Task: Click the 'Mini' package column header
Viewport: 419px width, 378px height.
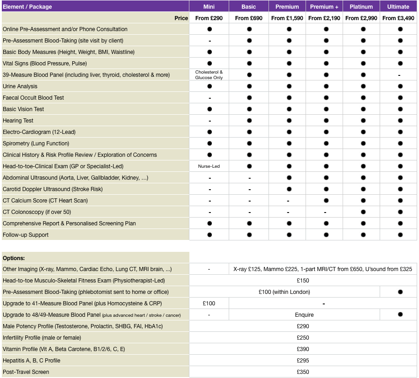Action: tap(209, 7)
